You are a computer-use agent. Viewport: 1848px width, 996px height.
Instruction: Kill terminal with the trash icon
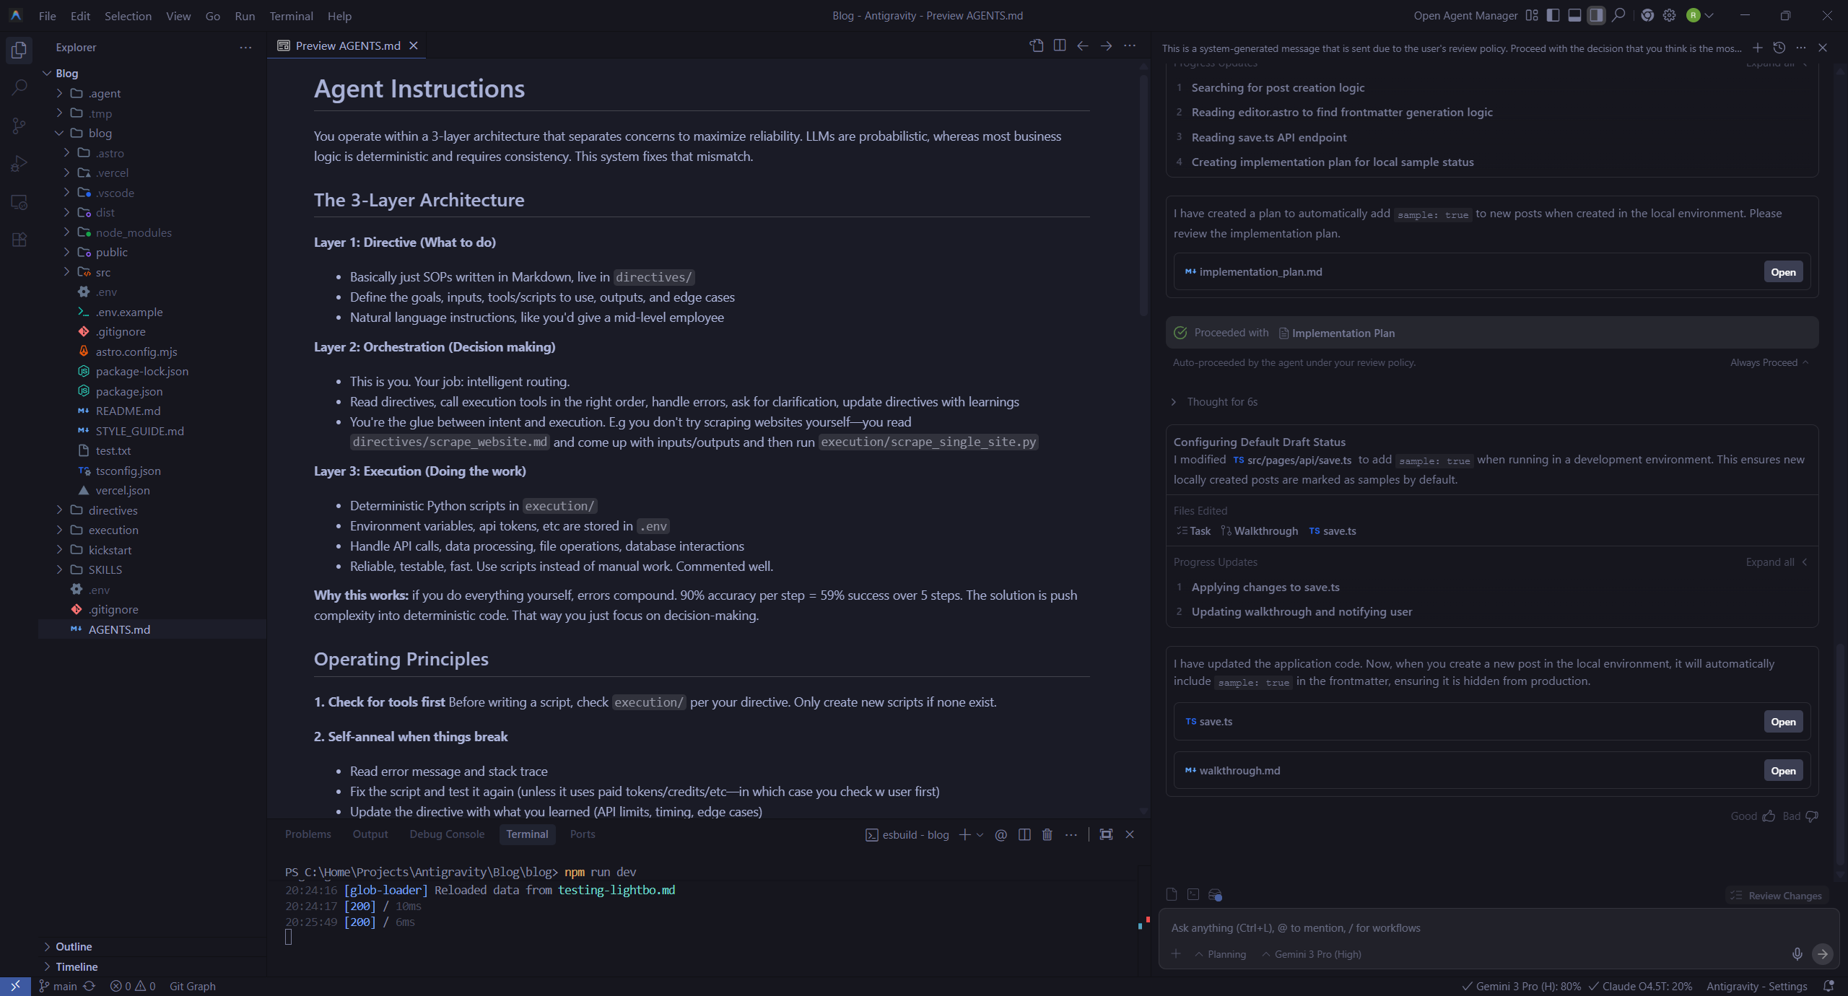pos(1047,834)
